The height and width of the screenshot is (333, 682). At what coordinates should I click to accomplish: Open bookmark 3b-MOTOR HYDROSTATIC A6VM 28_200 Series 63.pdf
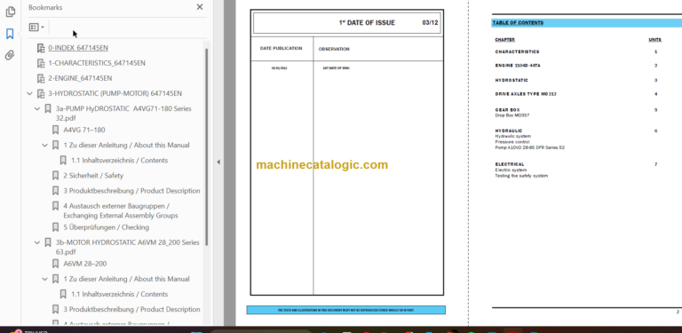point(128,247)
